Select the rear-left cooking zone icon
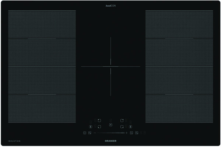This screenshot has width=221, height=147. 99,120
